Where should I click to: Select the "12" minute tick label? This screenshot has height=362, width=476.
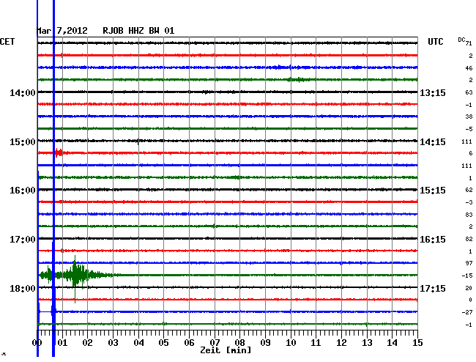tap(341, 343)
